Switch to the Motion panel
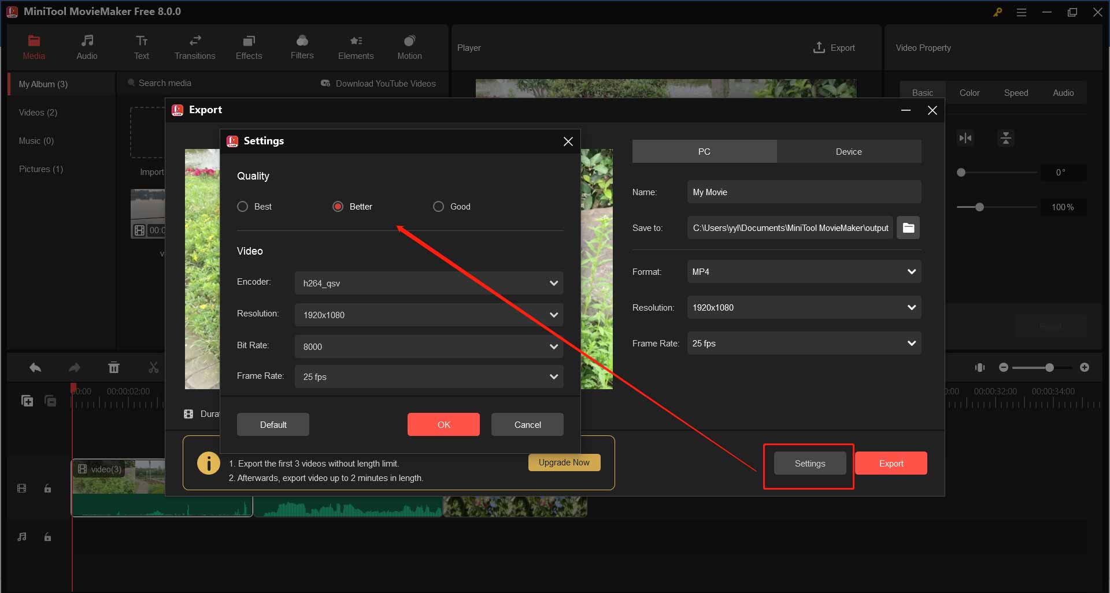The width and height of the screenshot is (1110, 593). tap(409, 46)
